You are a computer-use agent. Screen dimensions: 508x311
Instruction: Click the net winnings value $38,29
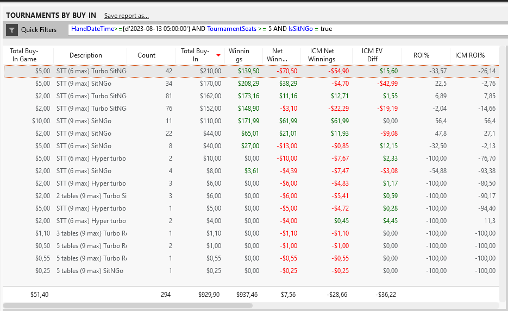pos(289,84)
